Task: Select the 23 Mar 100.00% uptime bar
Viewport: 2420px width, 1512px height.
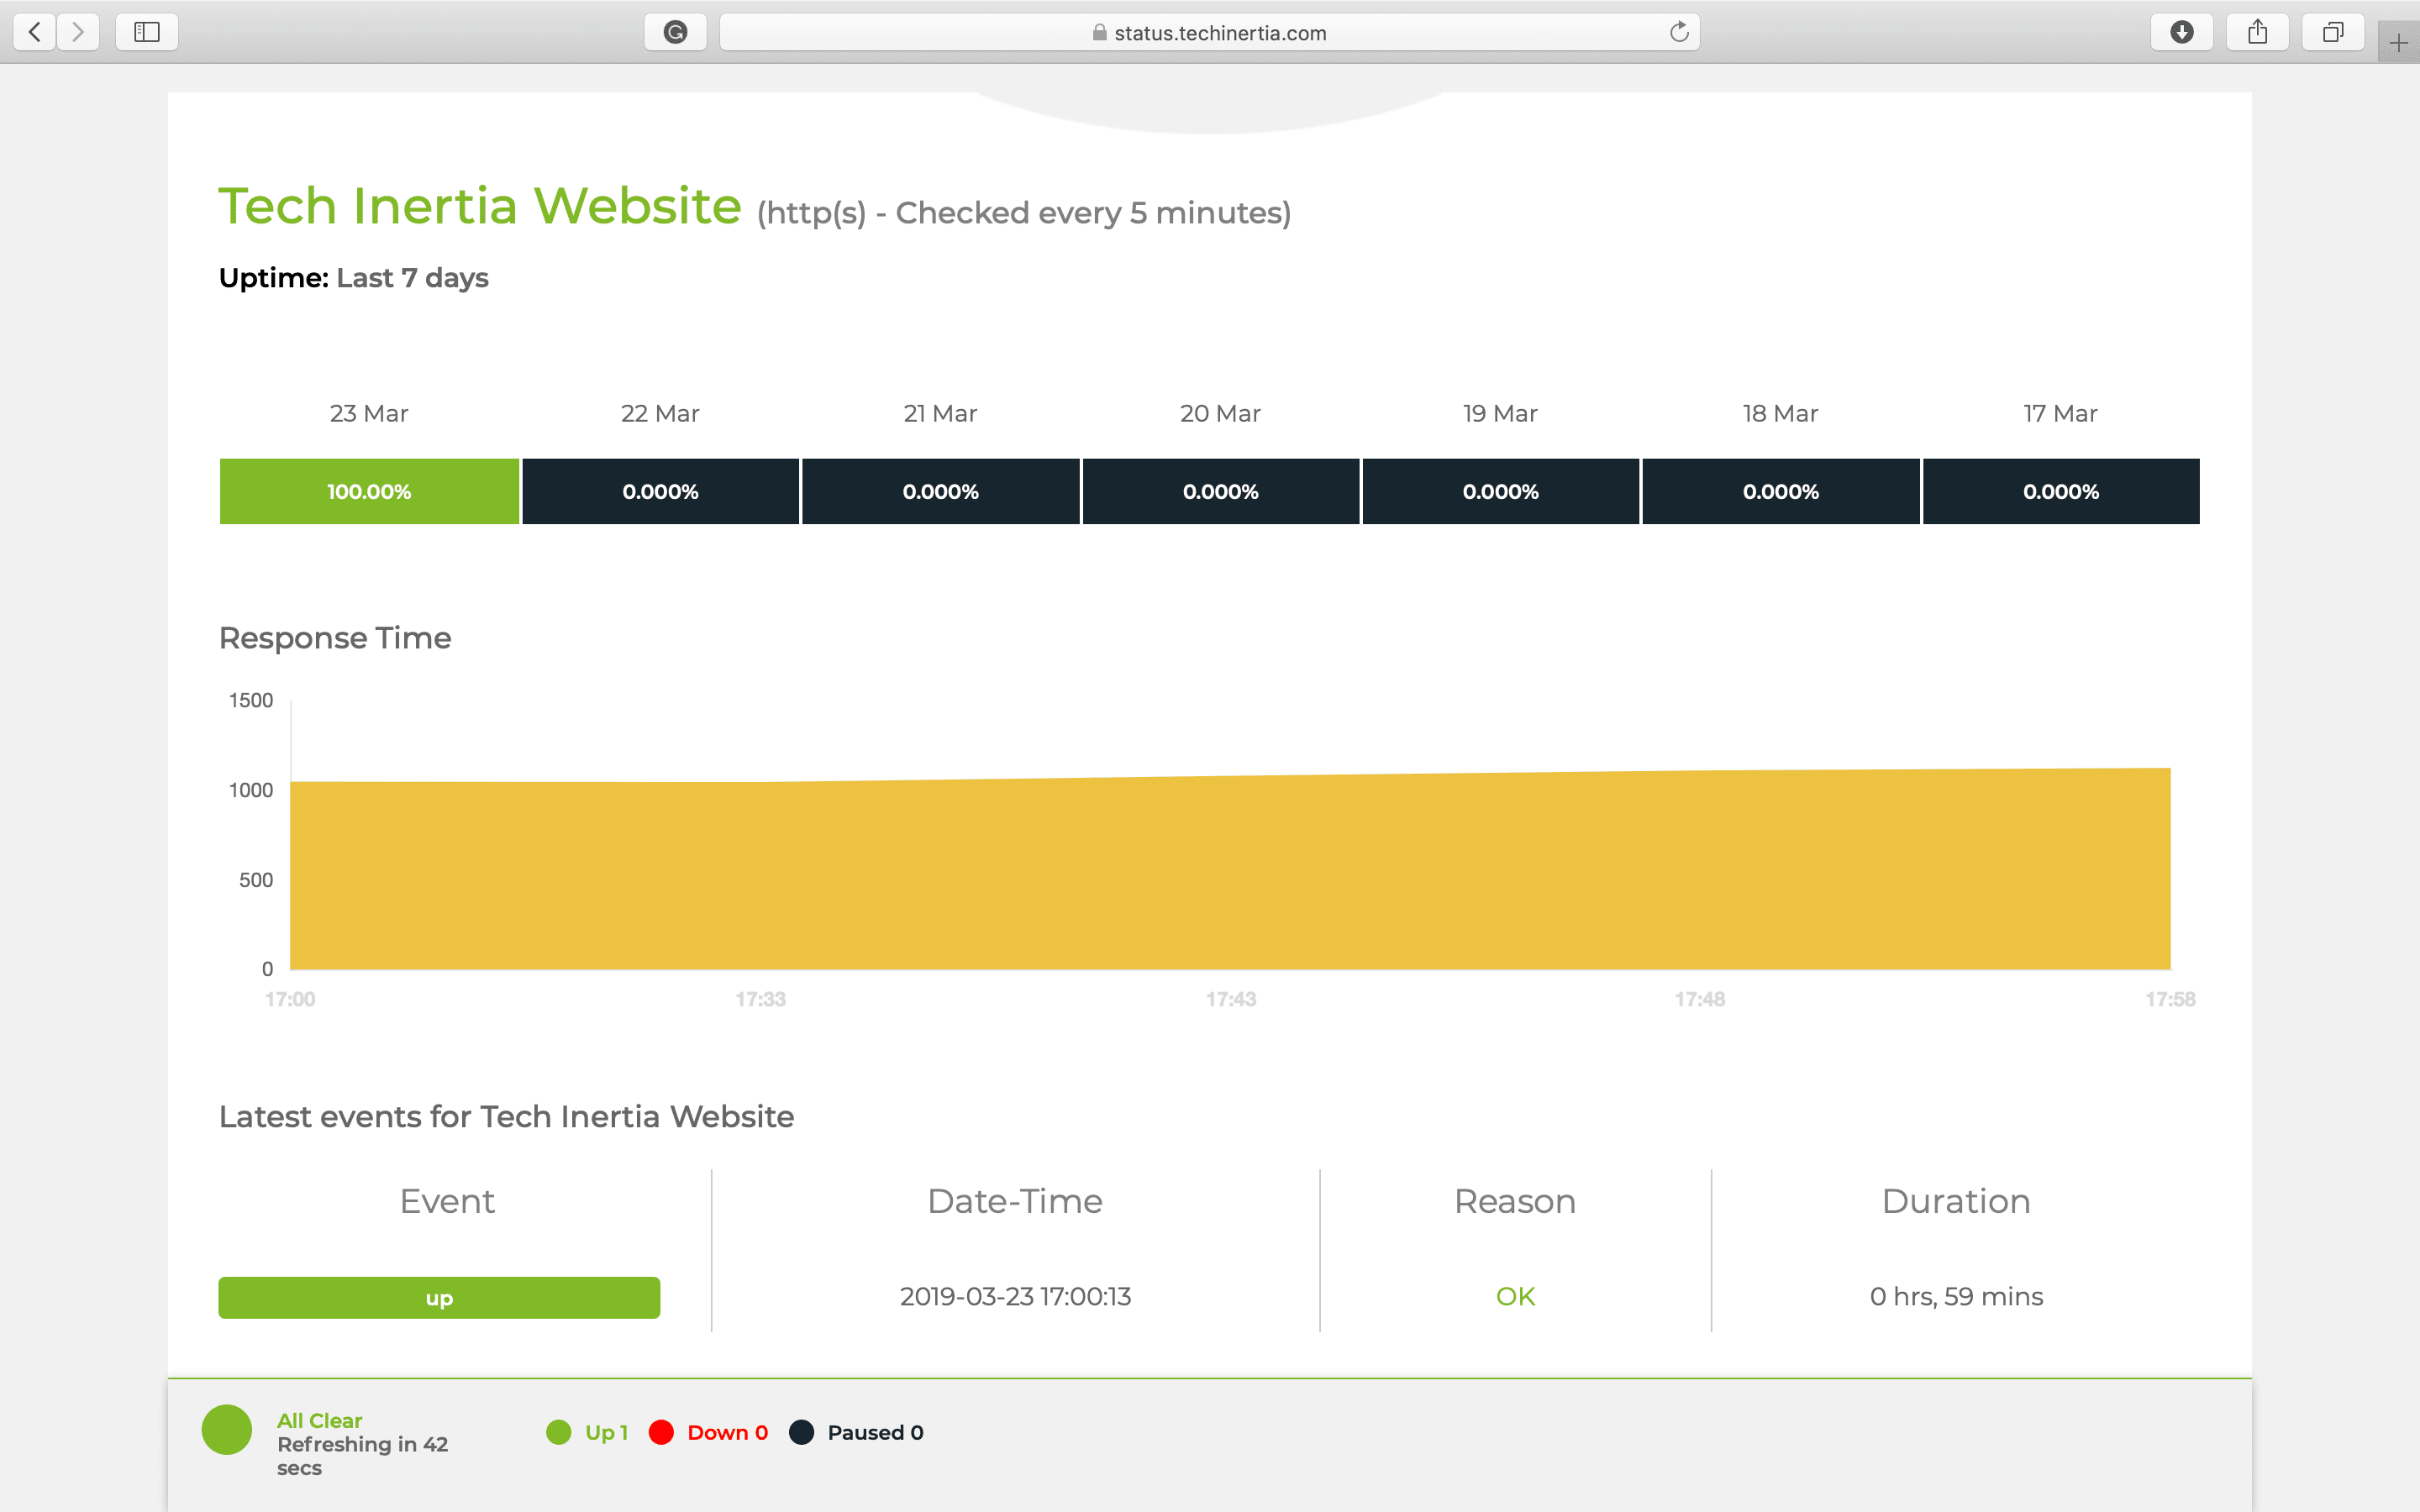Action: pos(369,491)
